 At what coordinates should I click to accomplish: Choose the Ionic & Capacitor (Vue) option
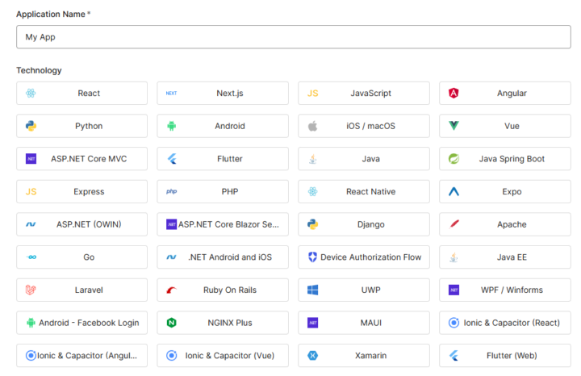(x=223, y=356)
